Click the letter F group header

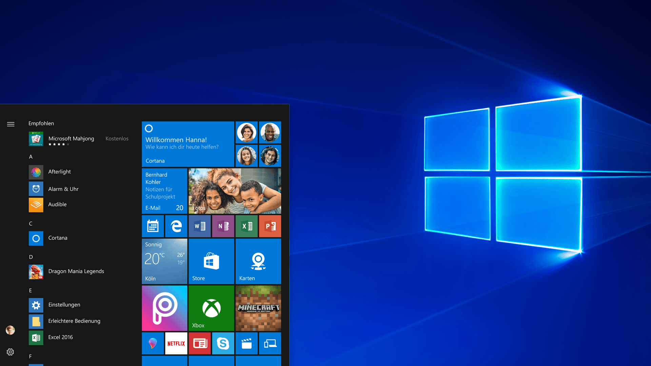tap(31, 357)
